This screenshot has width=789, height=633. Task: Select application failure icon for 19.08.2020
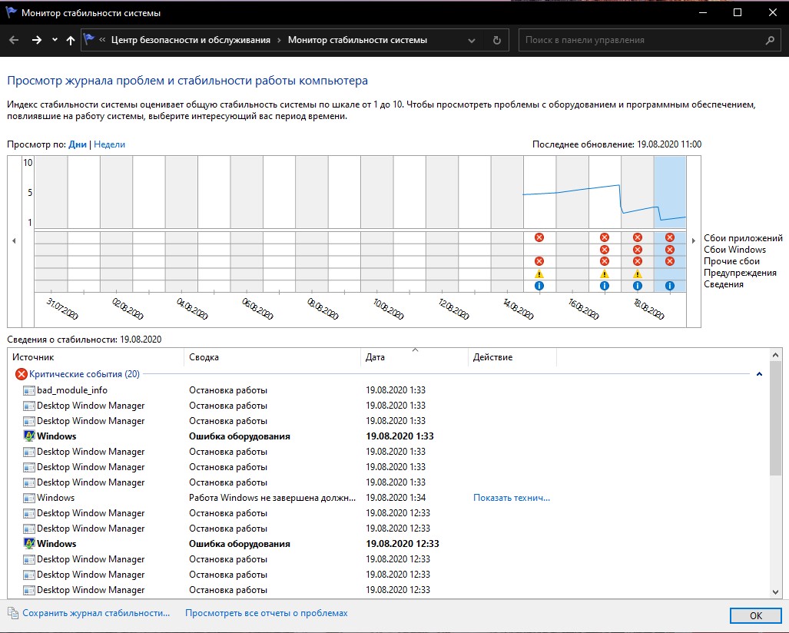point(670,237)
